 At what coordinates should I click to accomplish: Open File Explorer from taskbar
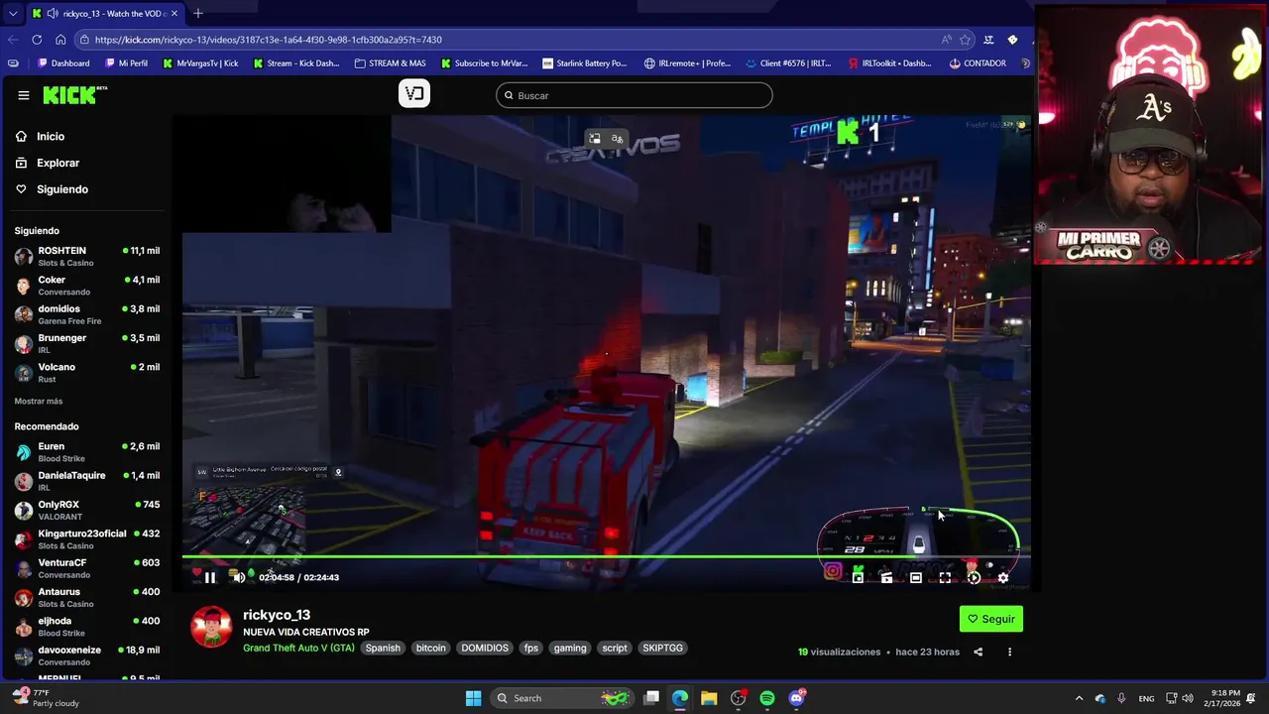point(709,698)
